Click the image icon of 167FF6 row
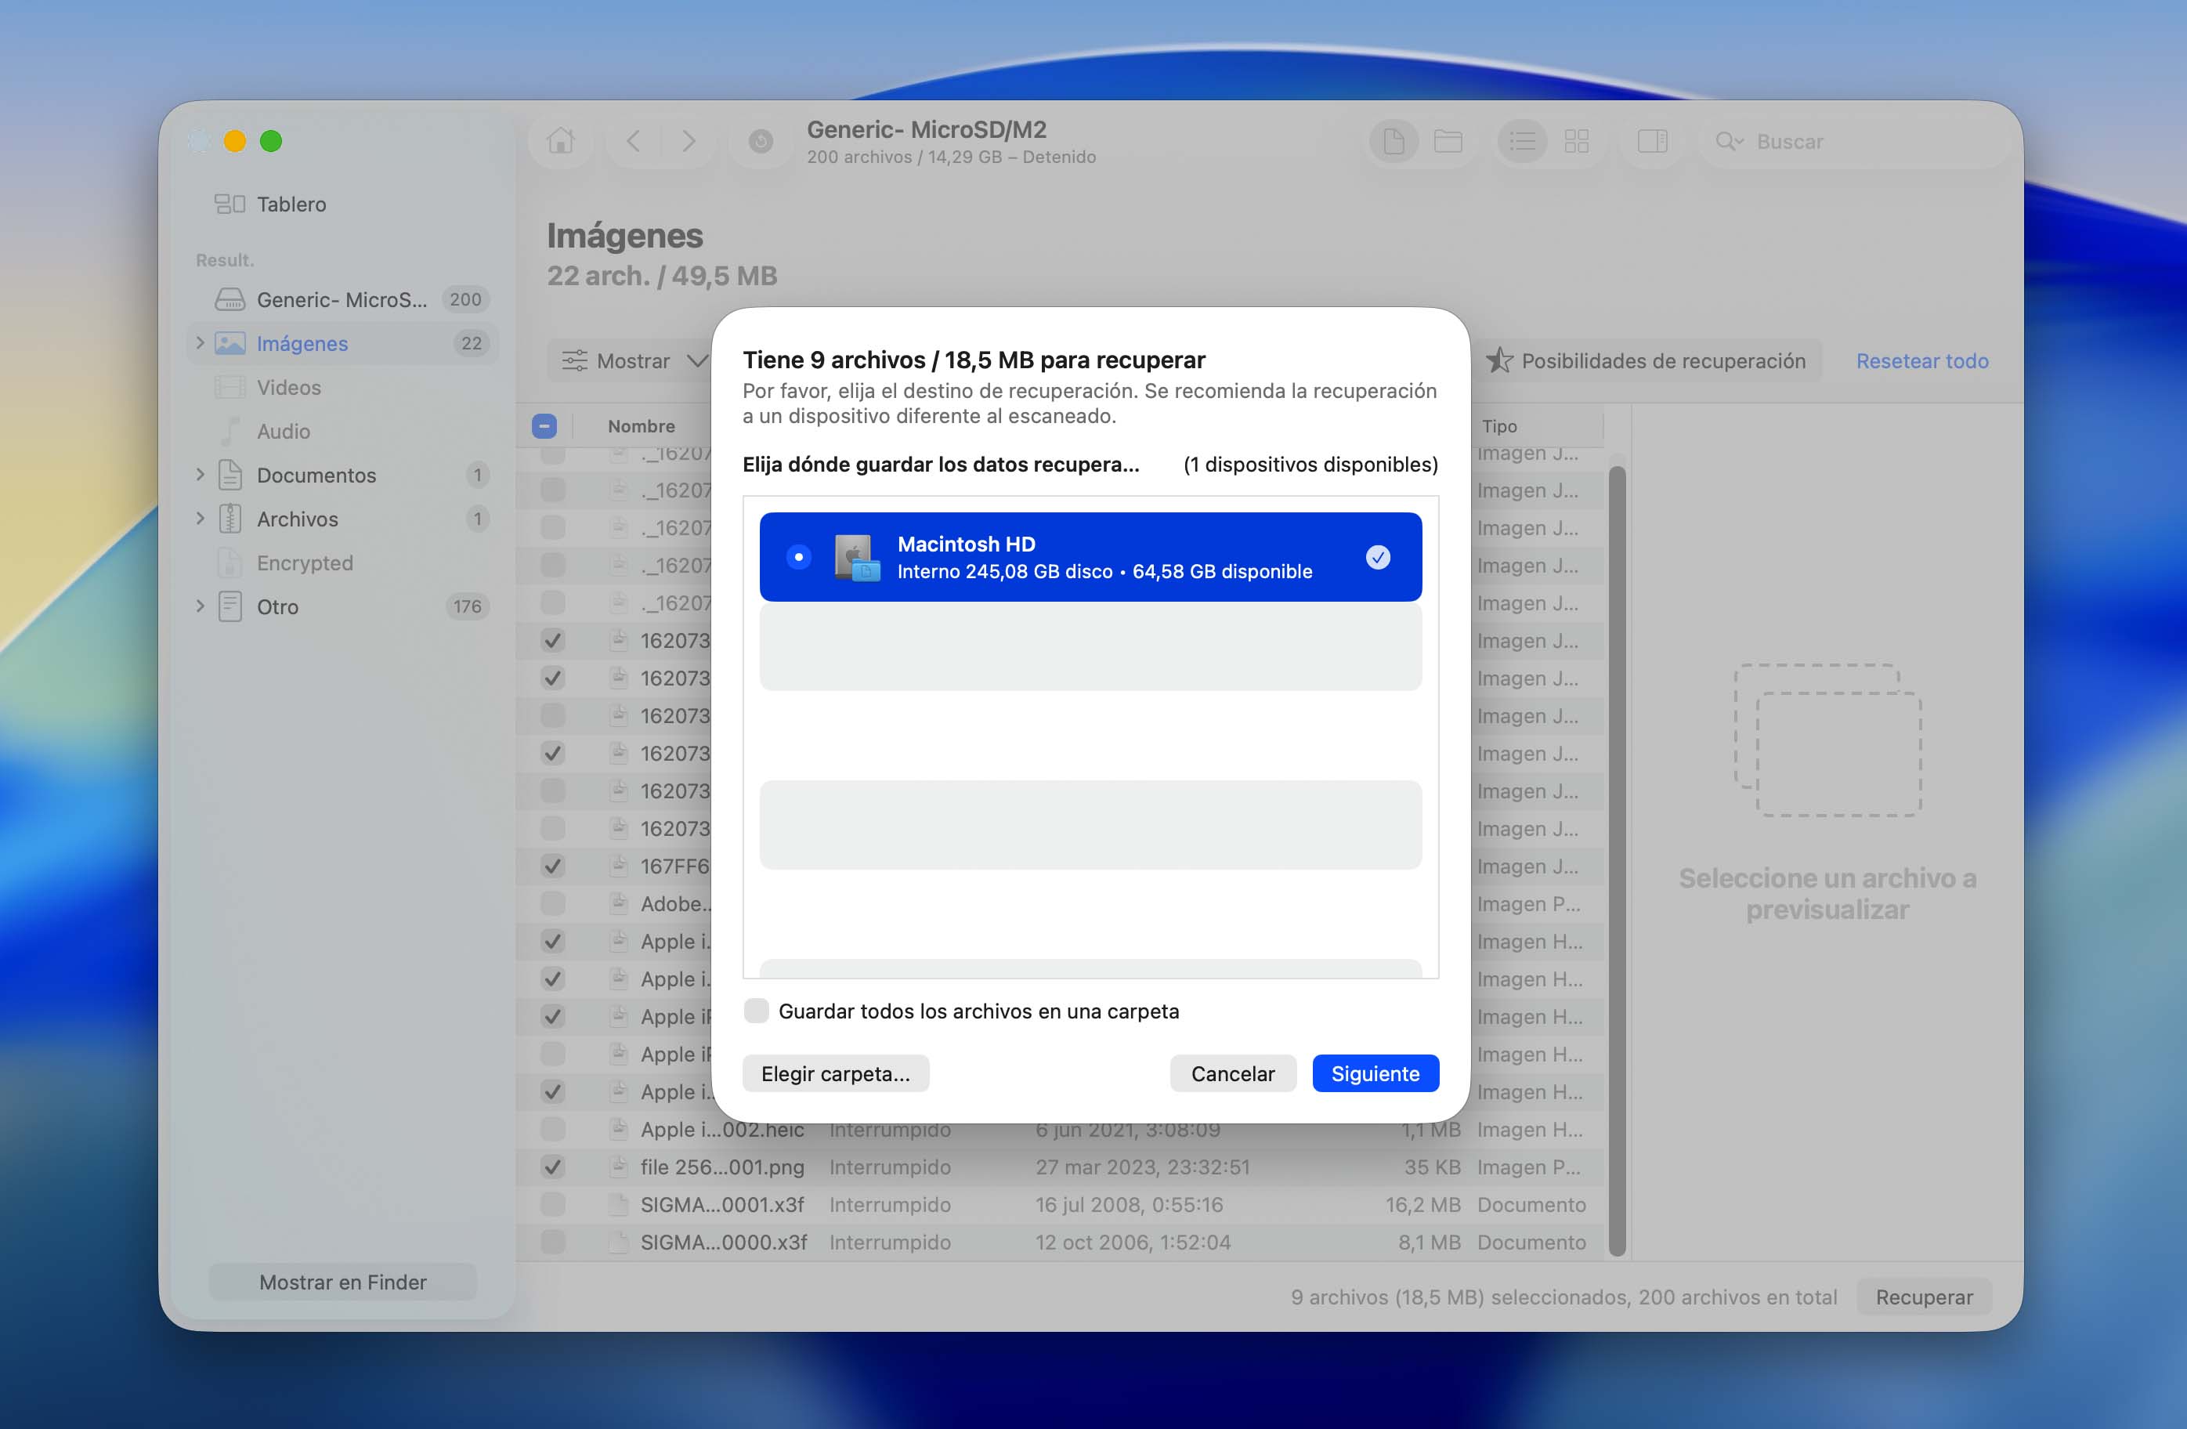2187x1429 pixels. pos(620,866)
